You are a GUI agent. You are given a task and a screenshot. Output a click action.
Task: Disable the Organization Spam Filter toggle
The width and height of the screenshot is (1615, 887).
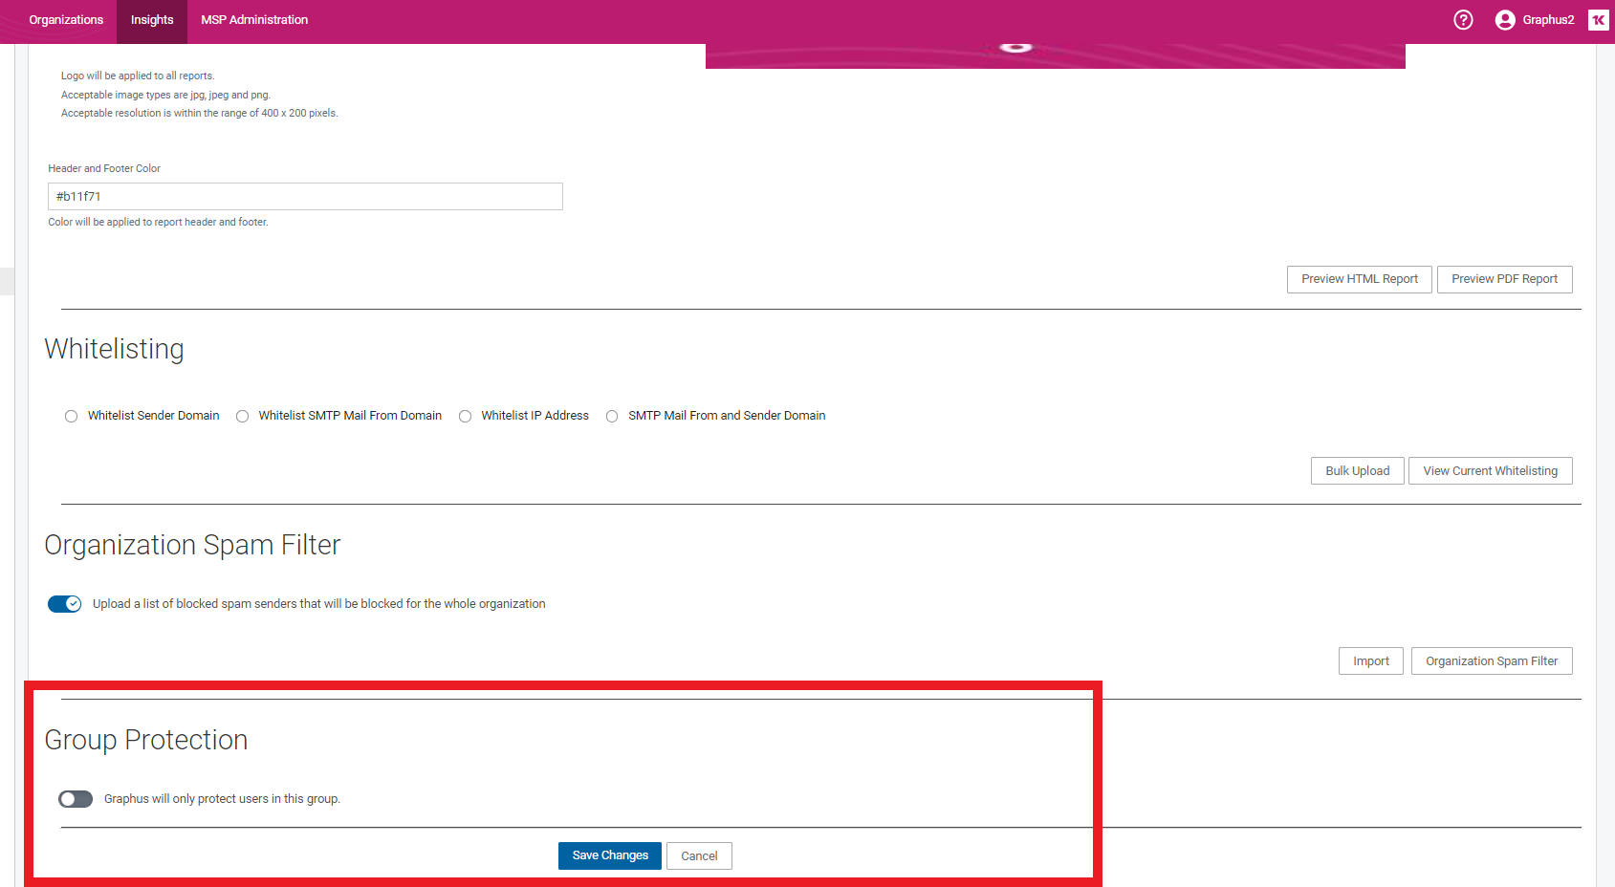pyautogui.click(x=65, y=604)
